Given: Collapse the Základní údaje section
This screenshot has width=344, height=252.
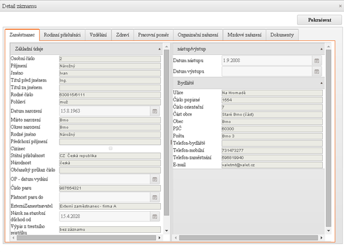Looking at the screenshot, I should [159, 49].
